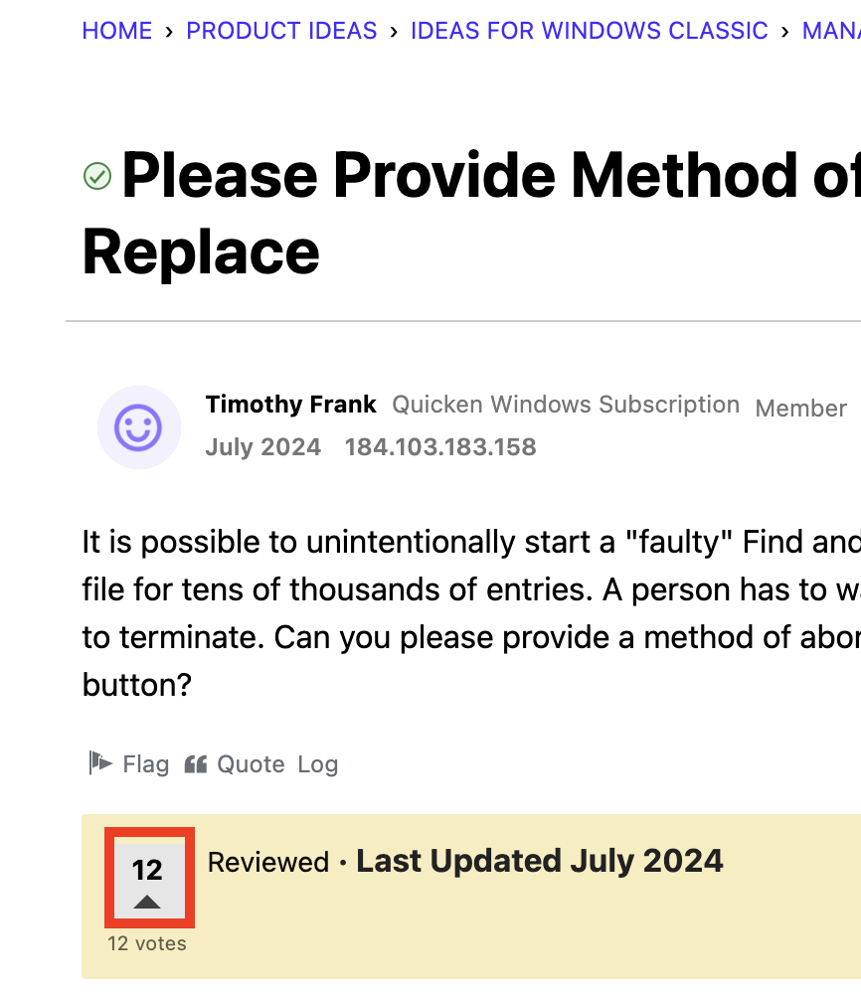The width and height of the screenshot is (861, 998).
Task: Select the vote counter showing 12
Action: click(149, 868)
